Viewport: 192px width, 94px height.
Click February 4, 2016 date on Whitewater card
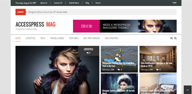point(108,70)
